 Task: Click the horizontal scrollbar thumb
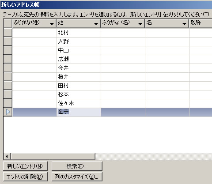pos(53,156)
